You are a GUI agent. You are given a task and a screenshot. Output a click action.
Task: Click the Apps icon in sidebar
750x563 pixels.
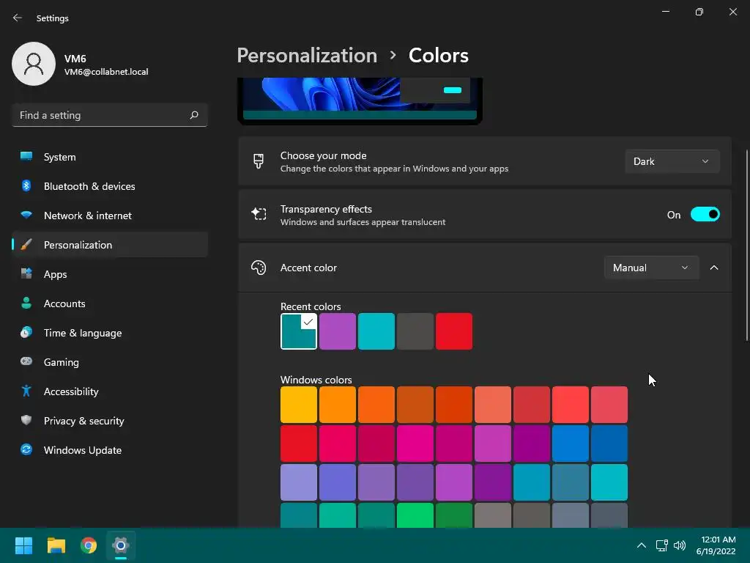[26, 274]
